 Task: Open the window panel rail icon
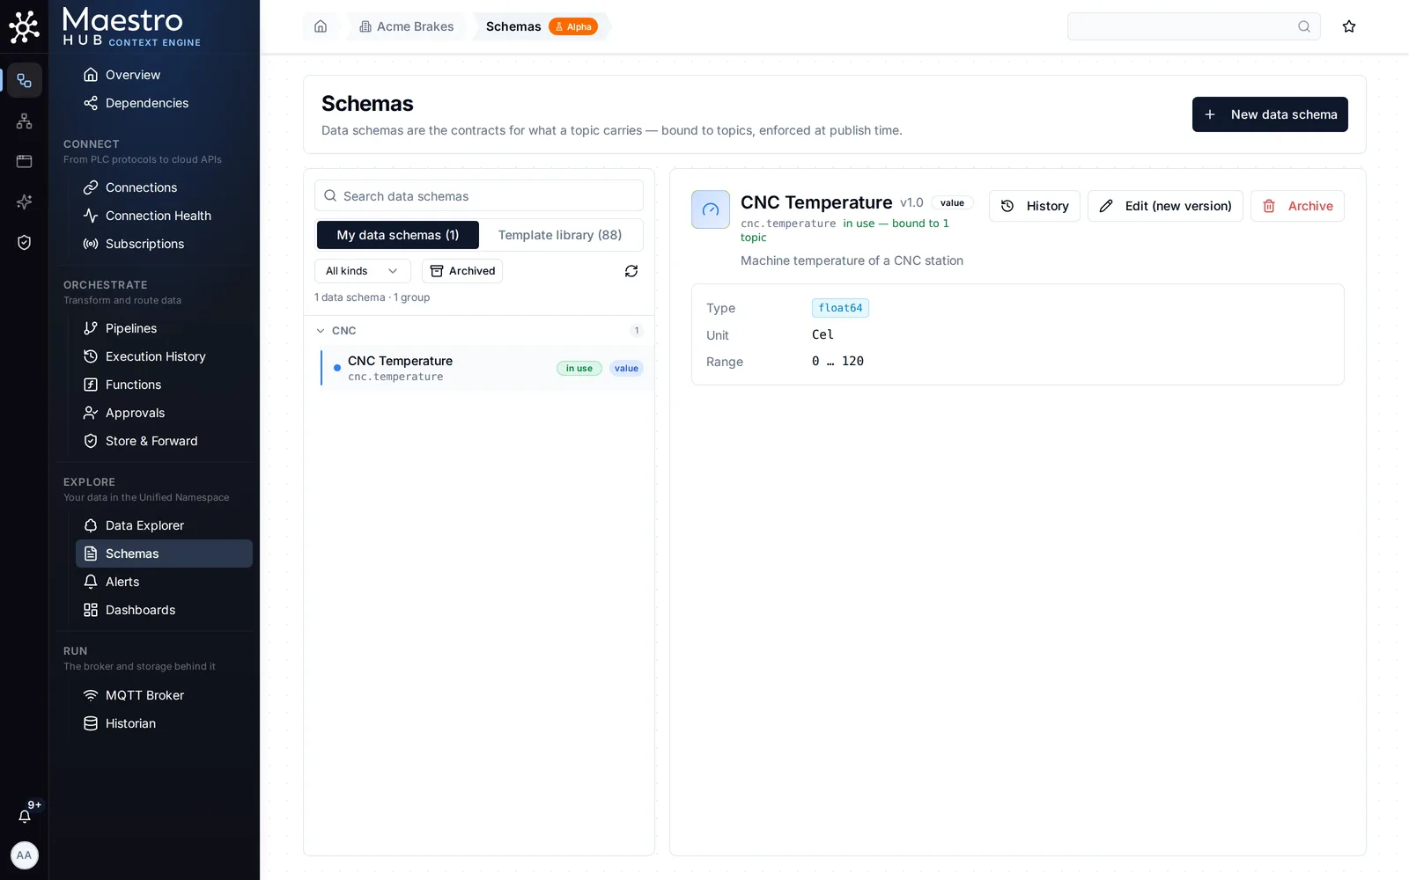coord(25,161)
